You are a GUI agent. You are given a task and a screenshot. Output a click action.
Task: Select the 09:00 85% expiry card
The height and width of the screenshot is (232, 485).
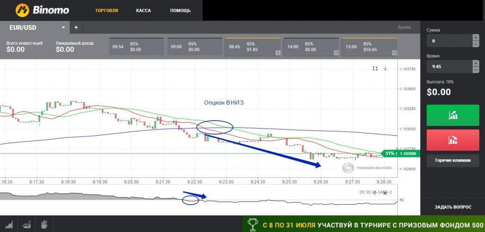click(x=195, y=47)
